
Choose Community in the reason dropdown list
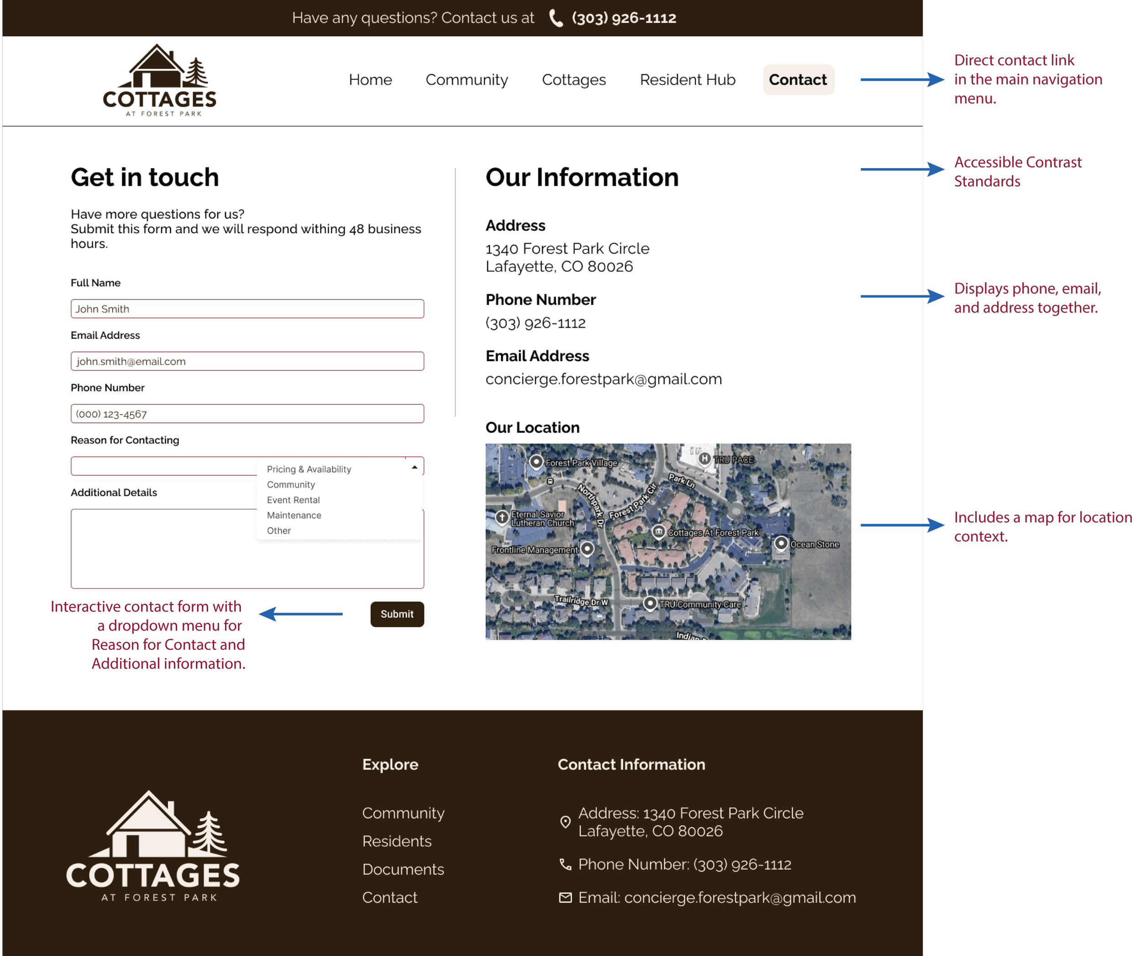[x=291, y=484]
